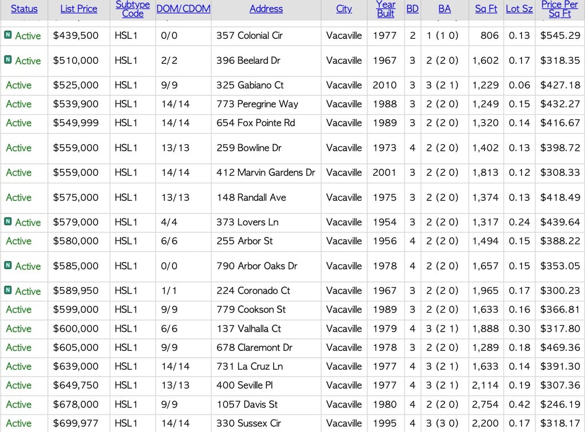Select the 1057 Davis St address cell
The image size is (585, 432).
click(x=247, y=404)
